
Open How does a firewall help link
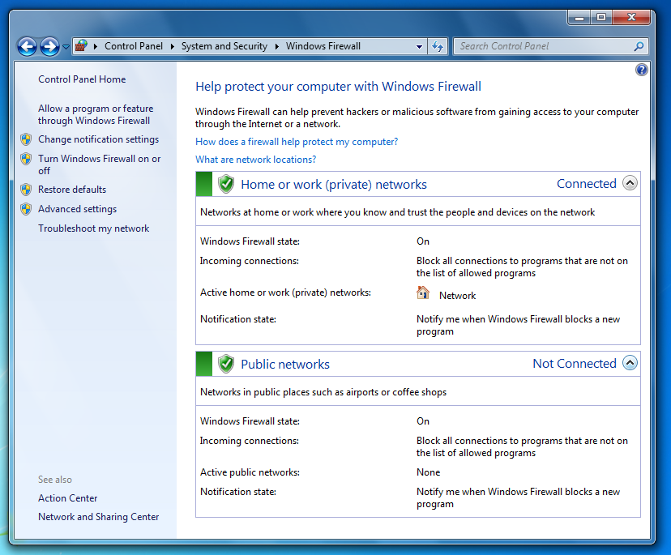297,142
